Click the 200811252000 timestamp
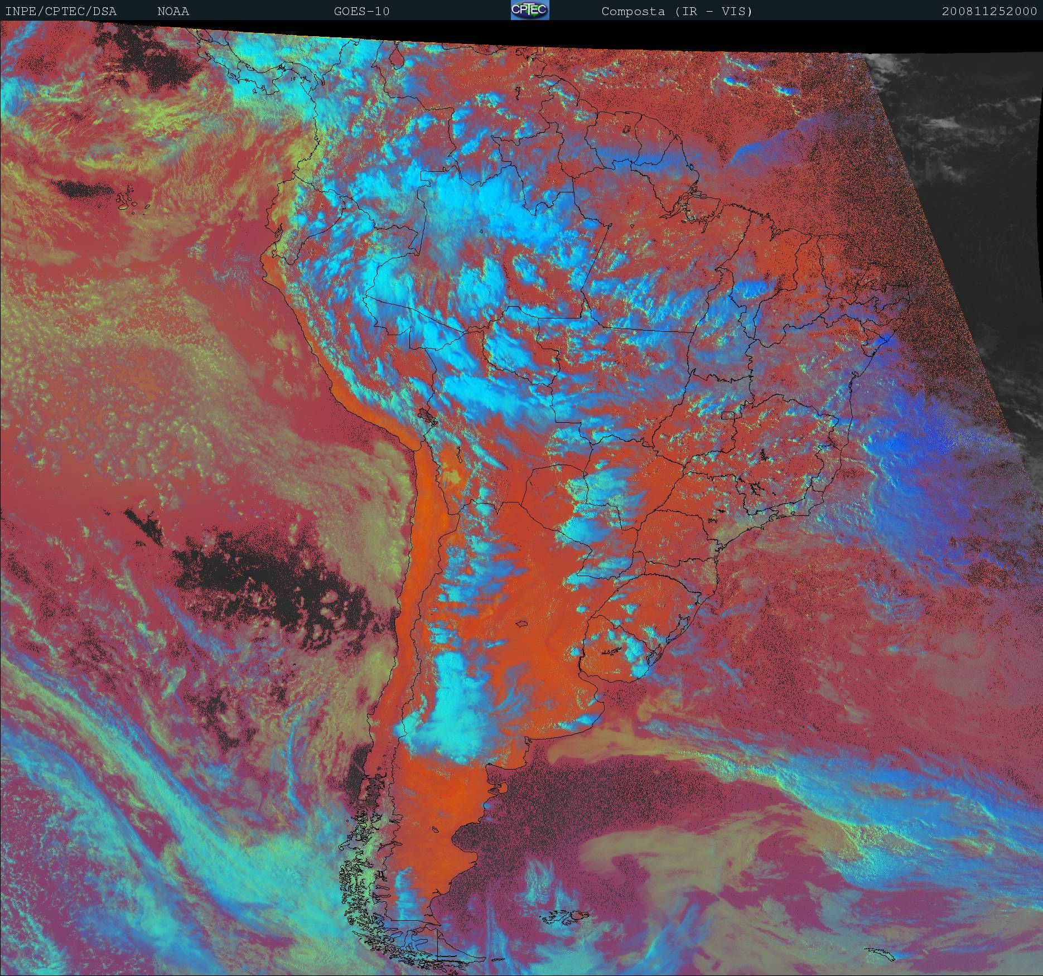Screen dimensions: 1043x976 [989, 12]
